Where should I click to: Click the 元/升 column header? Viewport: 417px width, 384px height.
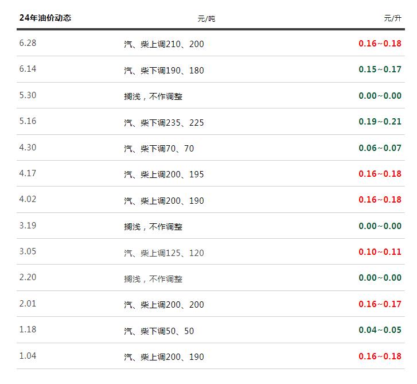point(392,18)
